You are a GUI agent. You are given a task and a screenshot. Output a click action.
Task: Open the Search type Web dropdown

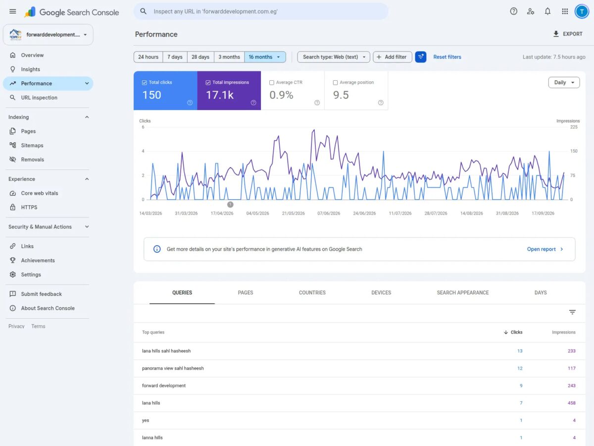pyautogui.click(x=334, y=57)
